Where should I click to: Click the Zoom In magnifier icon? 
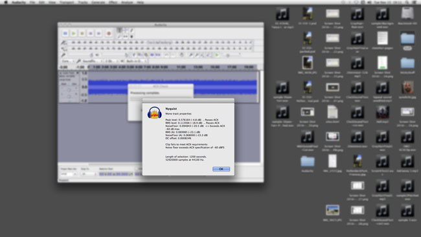coord(191,55)
